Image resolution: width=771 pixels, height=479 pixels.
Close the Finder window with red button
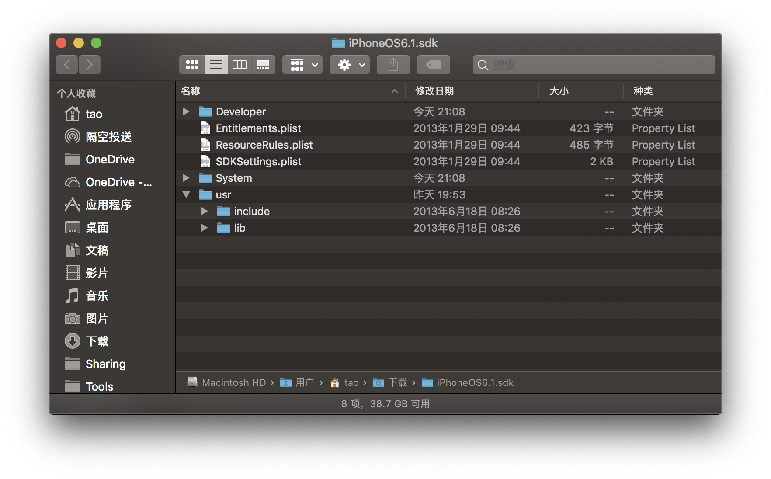point(61,43)
